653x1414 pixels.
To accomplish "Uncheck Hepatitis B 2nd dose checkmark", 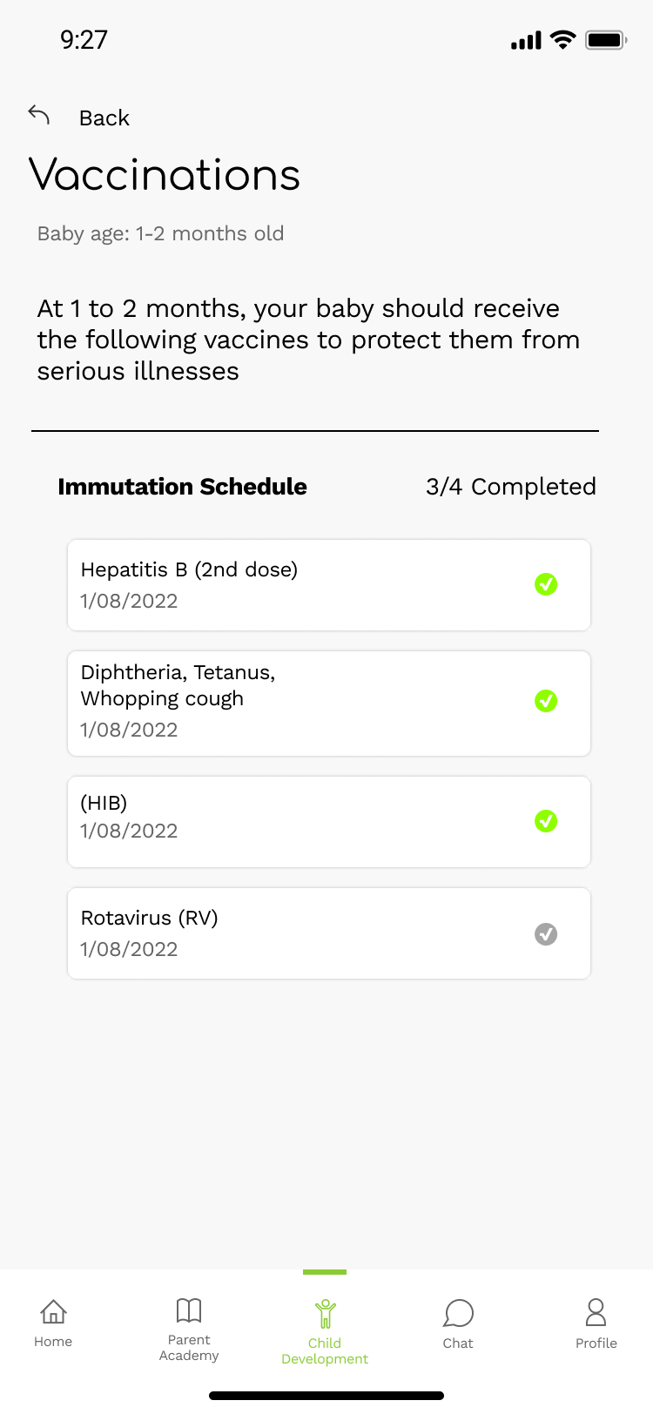I will point(546,584).
